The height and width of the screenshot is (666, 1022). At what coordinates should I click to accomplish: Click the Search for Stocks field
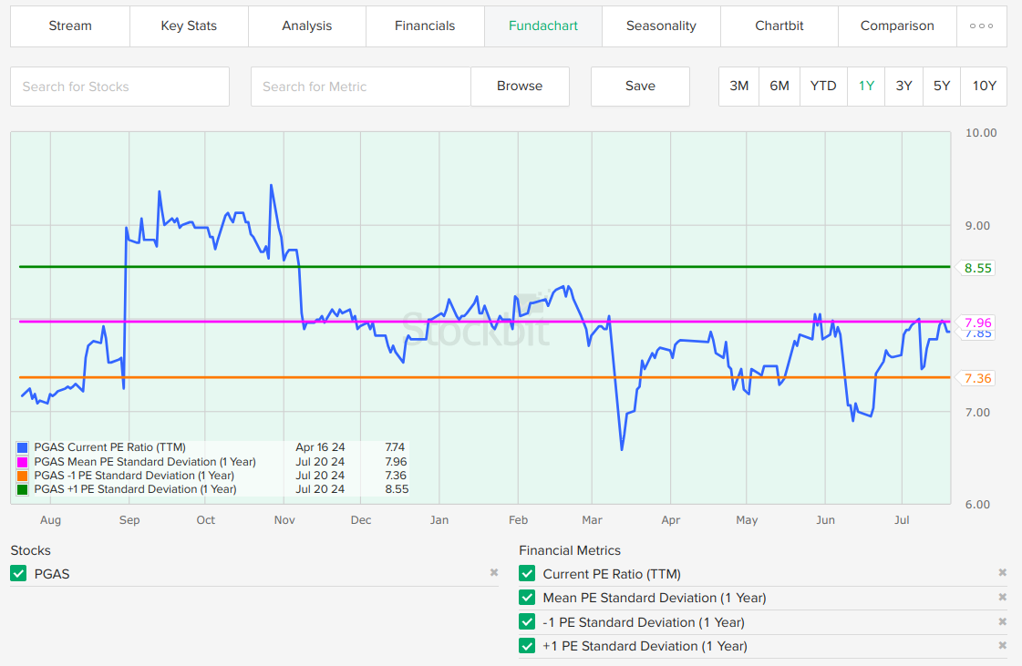pyautogui.click(x=119, y=87)
